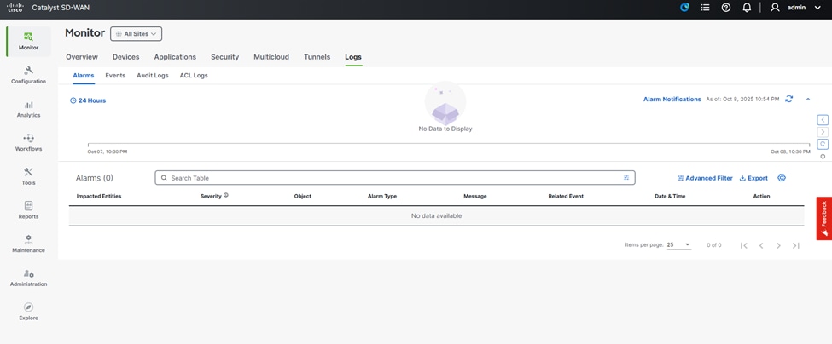
Task: Open the Tools sidebar section
Action: pos(29,177)
